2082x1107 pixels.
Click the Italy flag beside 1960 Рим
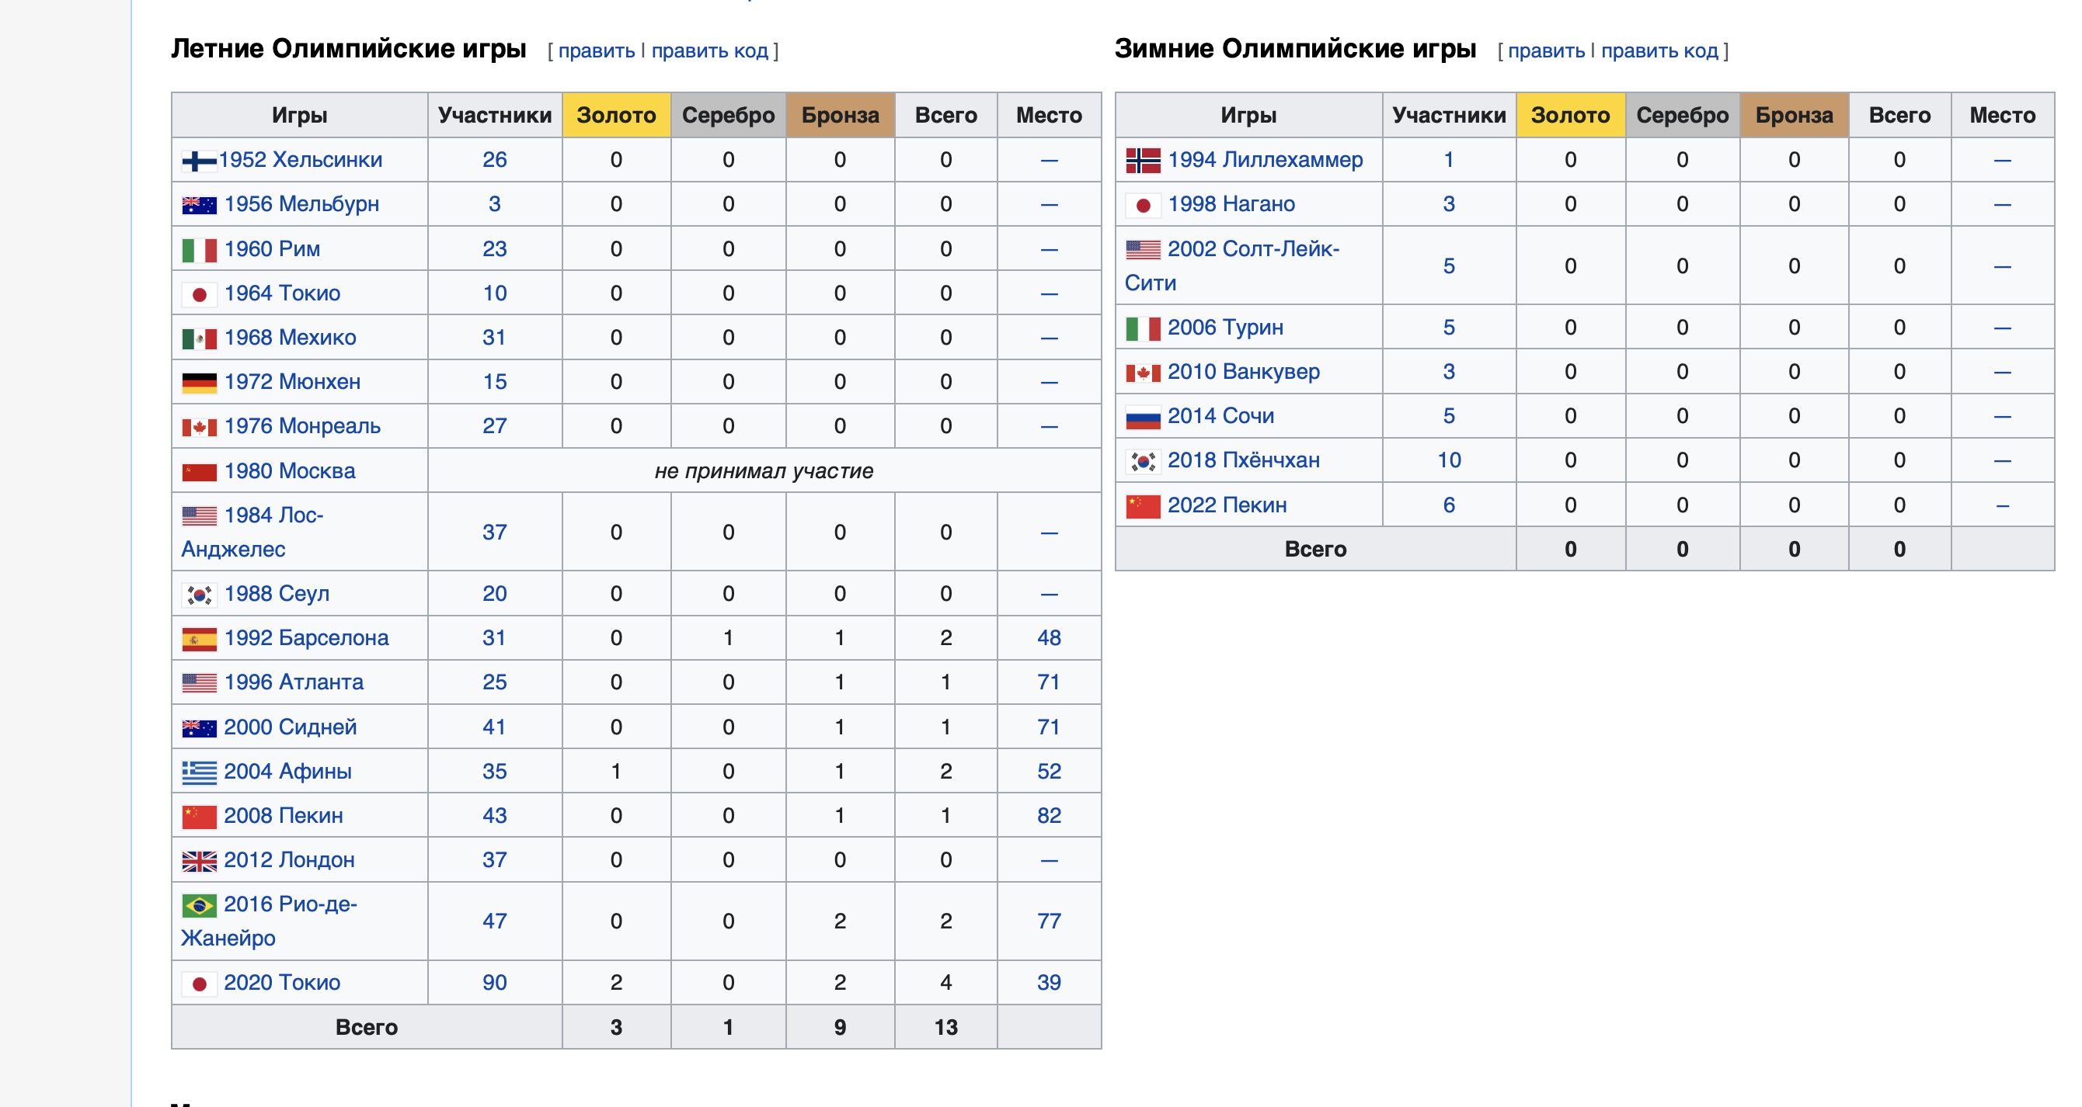tap(199, 250)
